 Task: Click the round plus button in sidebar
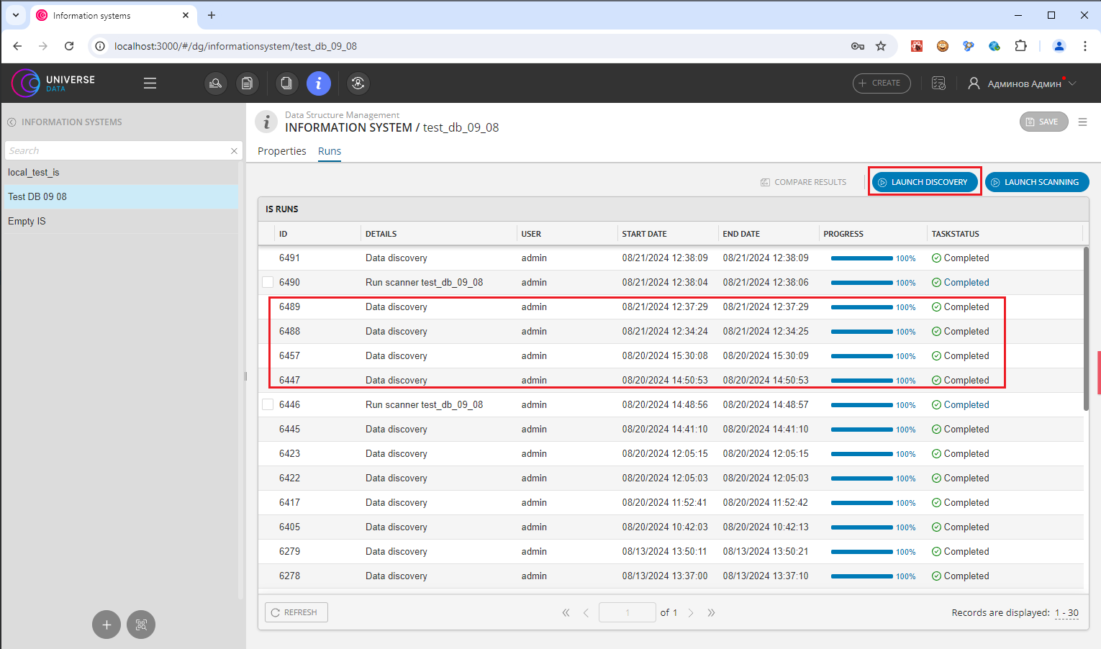click(x=107, y=625)
